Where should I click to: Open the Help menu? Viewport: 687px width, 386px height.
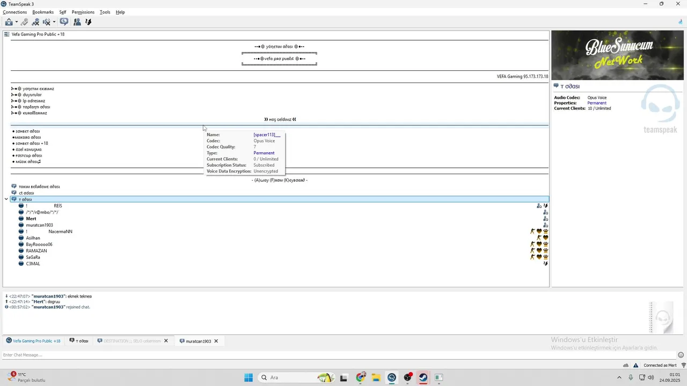pyautogui.click(x=120, y=12)
